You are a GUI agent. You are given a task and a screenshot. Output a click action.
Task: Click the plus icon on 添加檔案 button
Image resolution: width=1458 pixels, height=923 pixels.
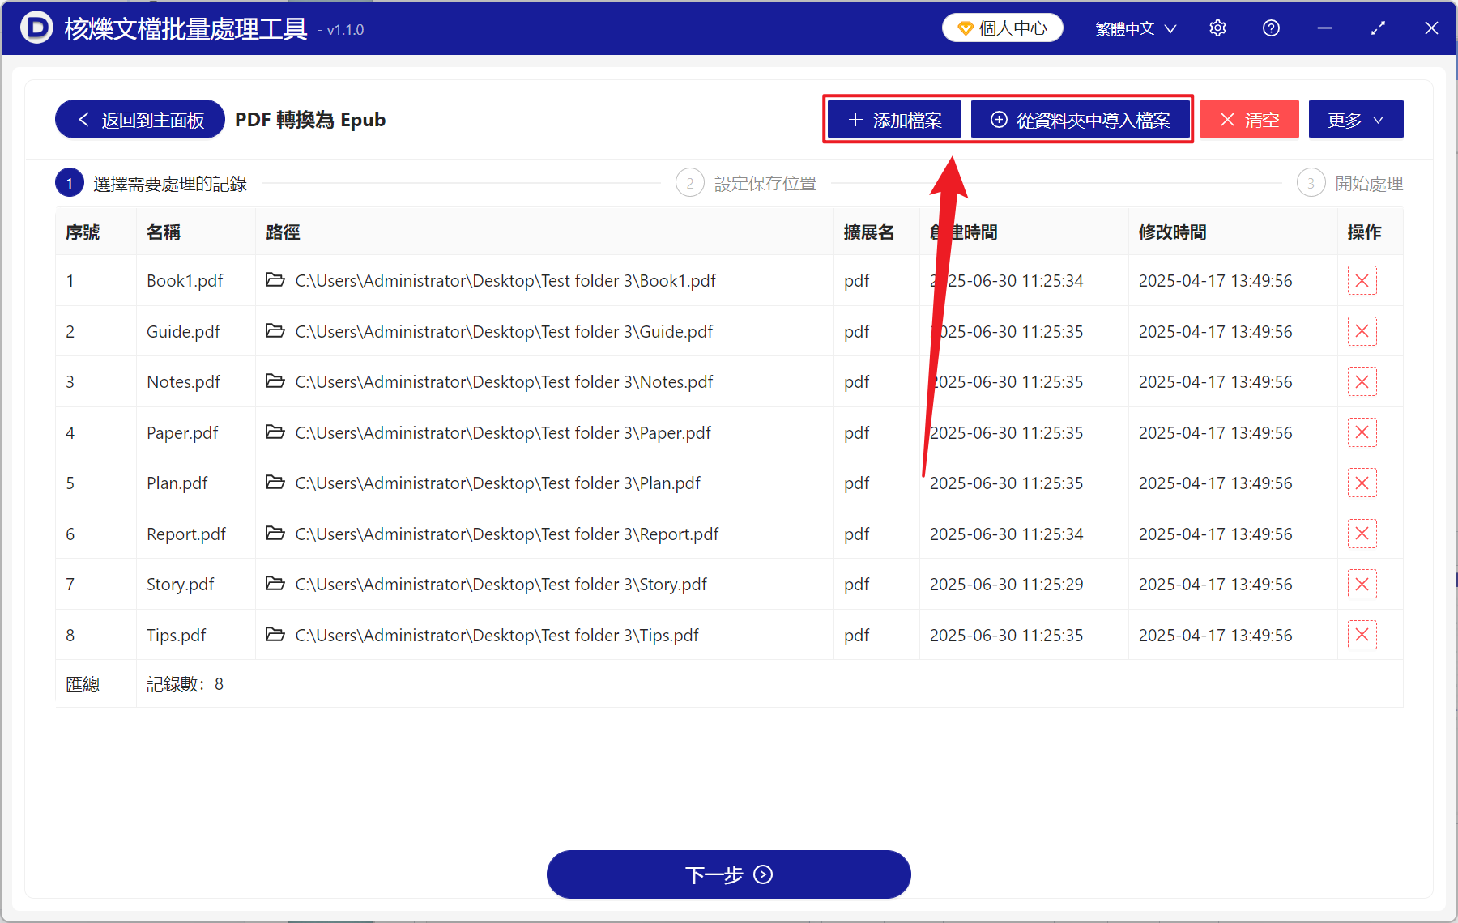click(x=855, y=119)
